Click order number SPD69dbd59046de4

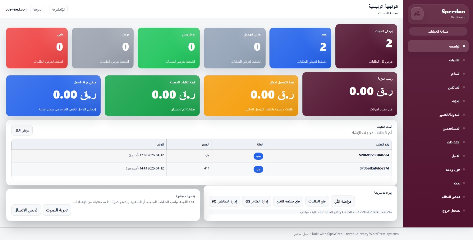374,155
